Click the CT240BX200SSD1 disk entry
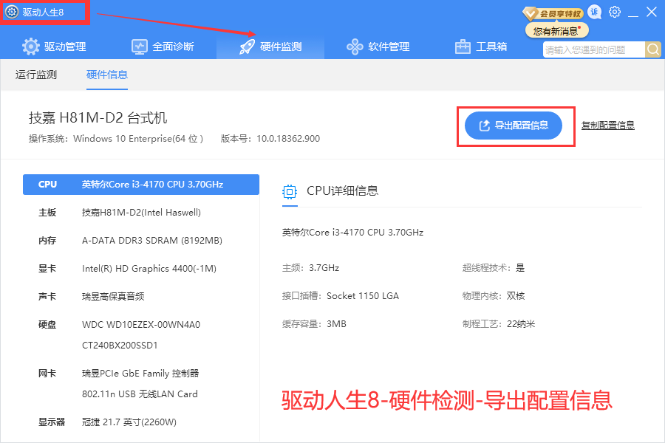This screenshot has height=443, width=665. pyautogui.click(x=120, y=346)
